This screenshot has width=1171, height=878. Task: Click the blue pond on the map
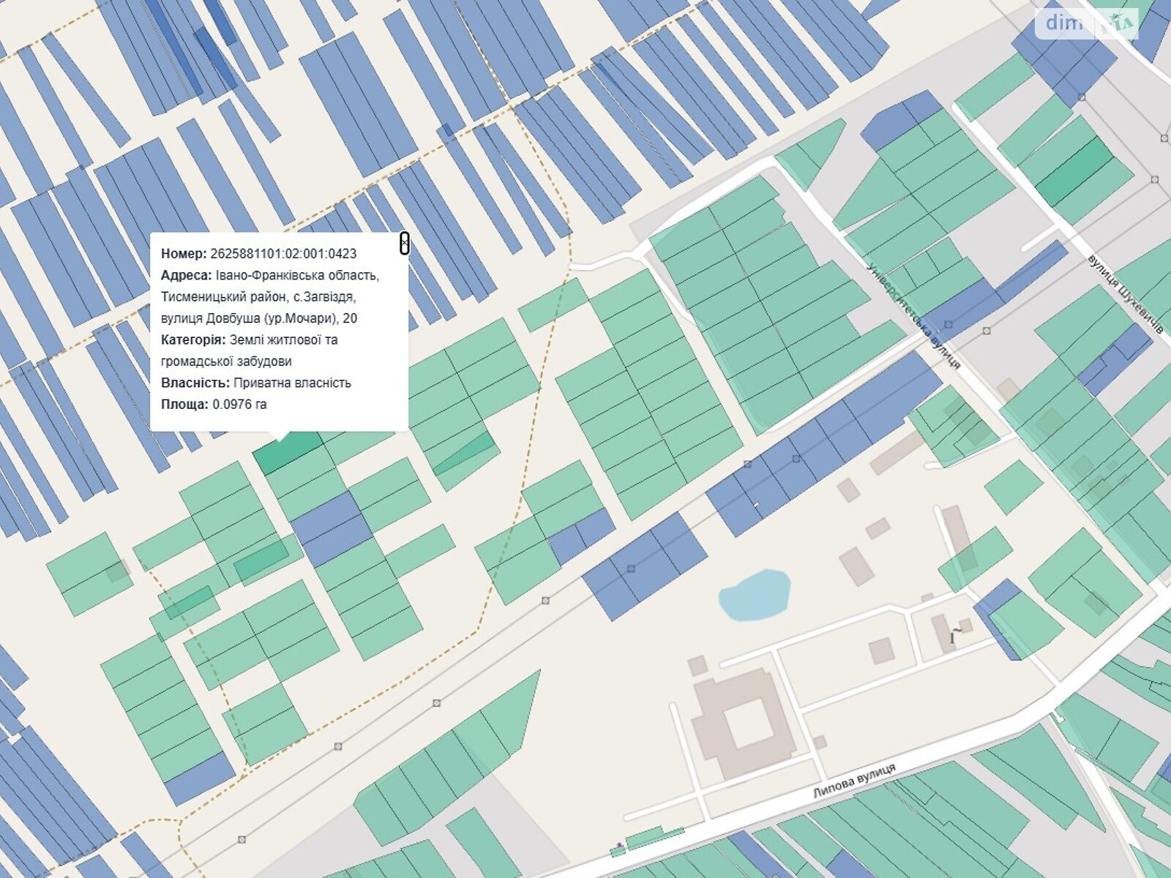coord(755,595)
